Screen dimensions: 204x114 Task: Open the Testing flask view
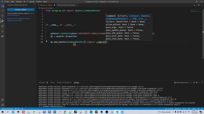point(3,31)
